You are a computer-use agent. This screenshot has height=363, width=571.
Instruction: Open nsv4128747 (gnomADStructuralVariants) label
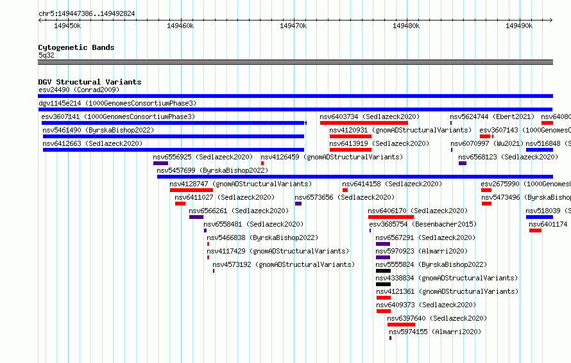[x=241, y=184]
